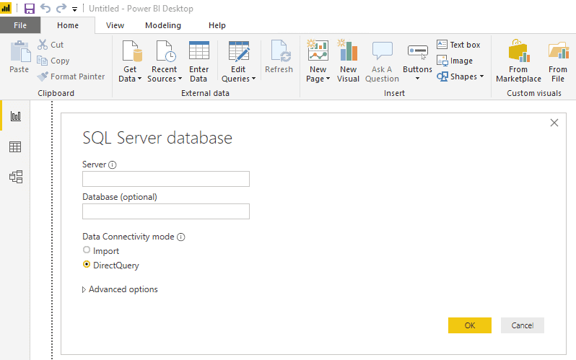
Task: Select the Import radio button
Action: (x=87, y=250)
